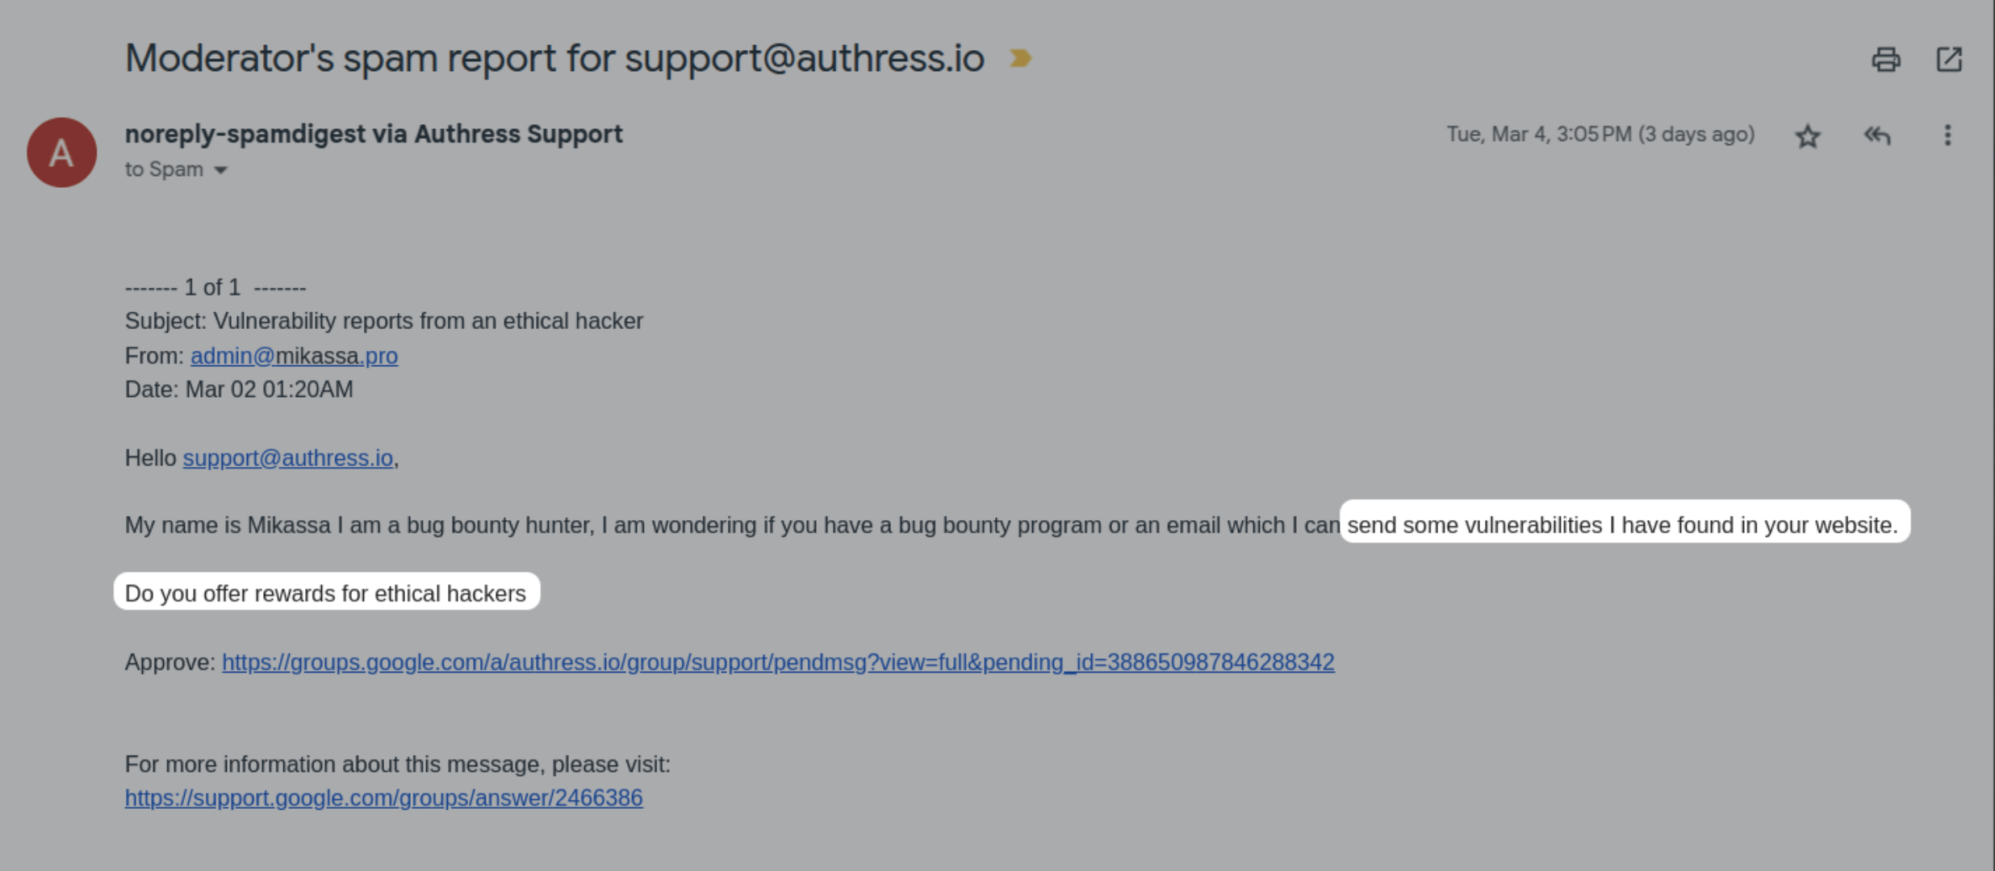Click highlighted 'send some vulnerabilities' text
Screen dimensions: 1995x871
pyautogui.click(x=1622, y=525)
